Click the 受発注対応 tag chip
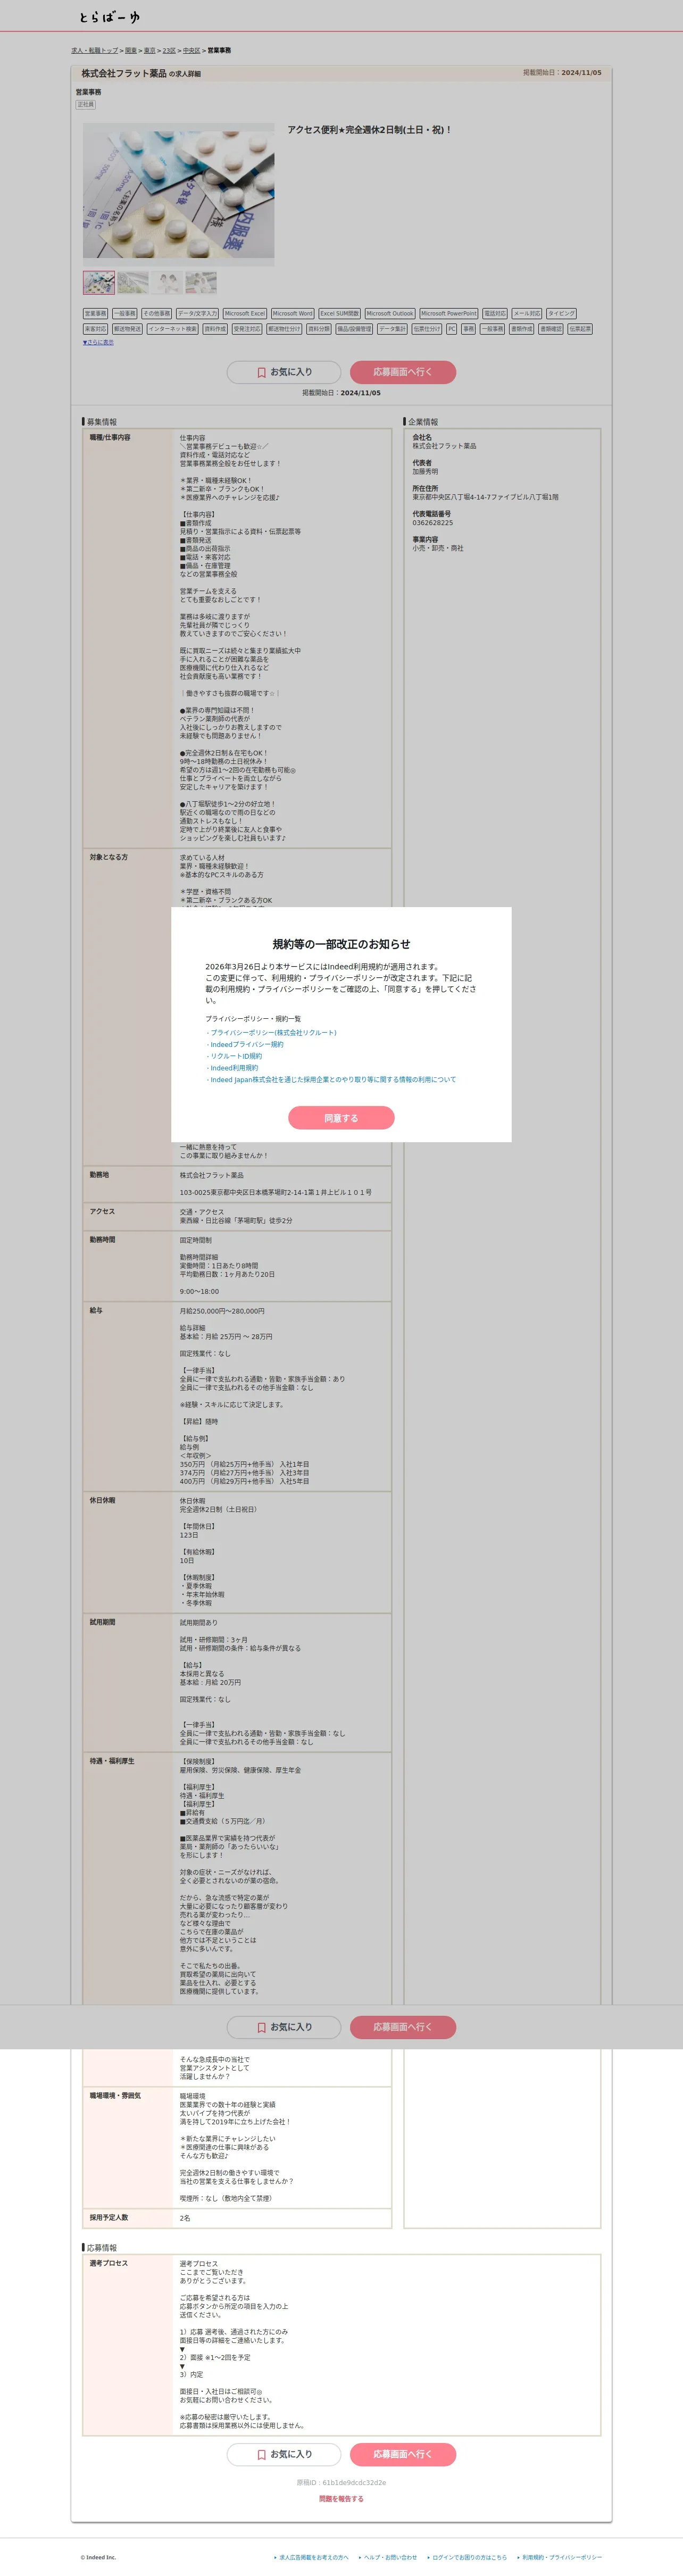Image resolution: width=683 pixels, height=2576 pixels. [247, 329]
